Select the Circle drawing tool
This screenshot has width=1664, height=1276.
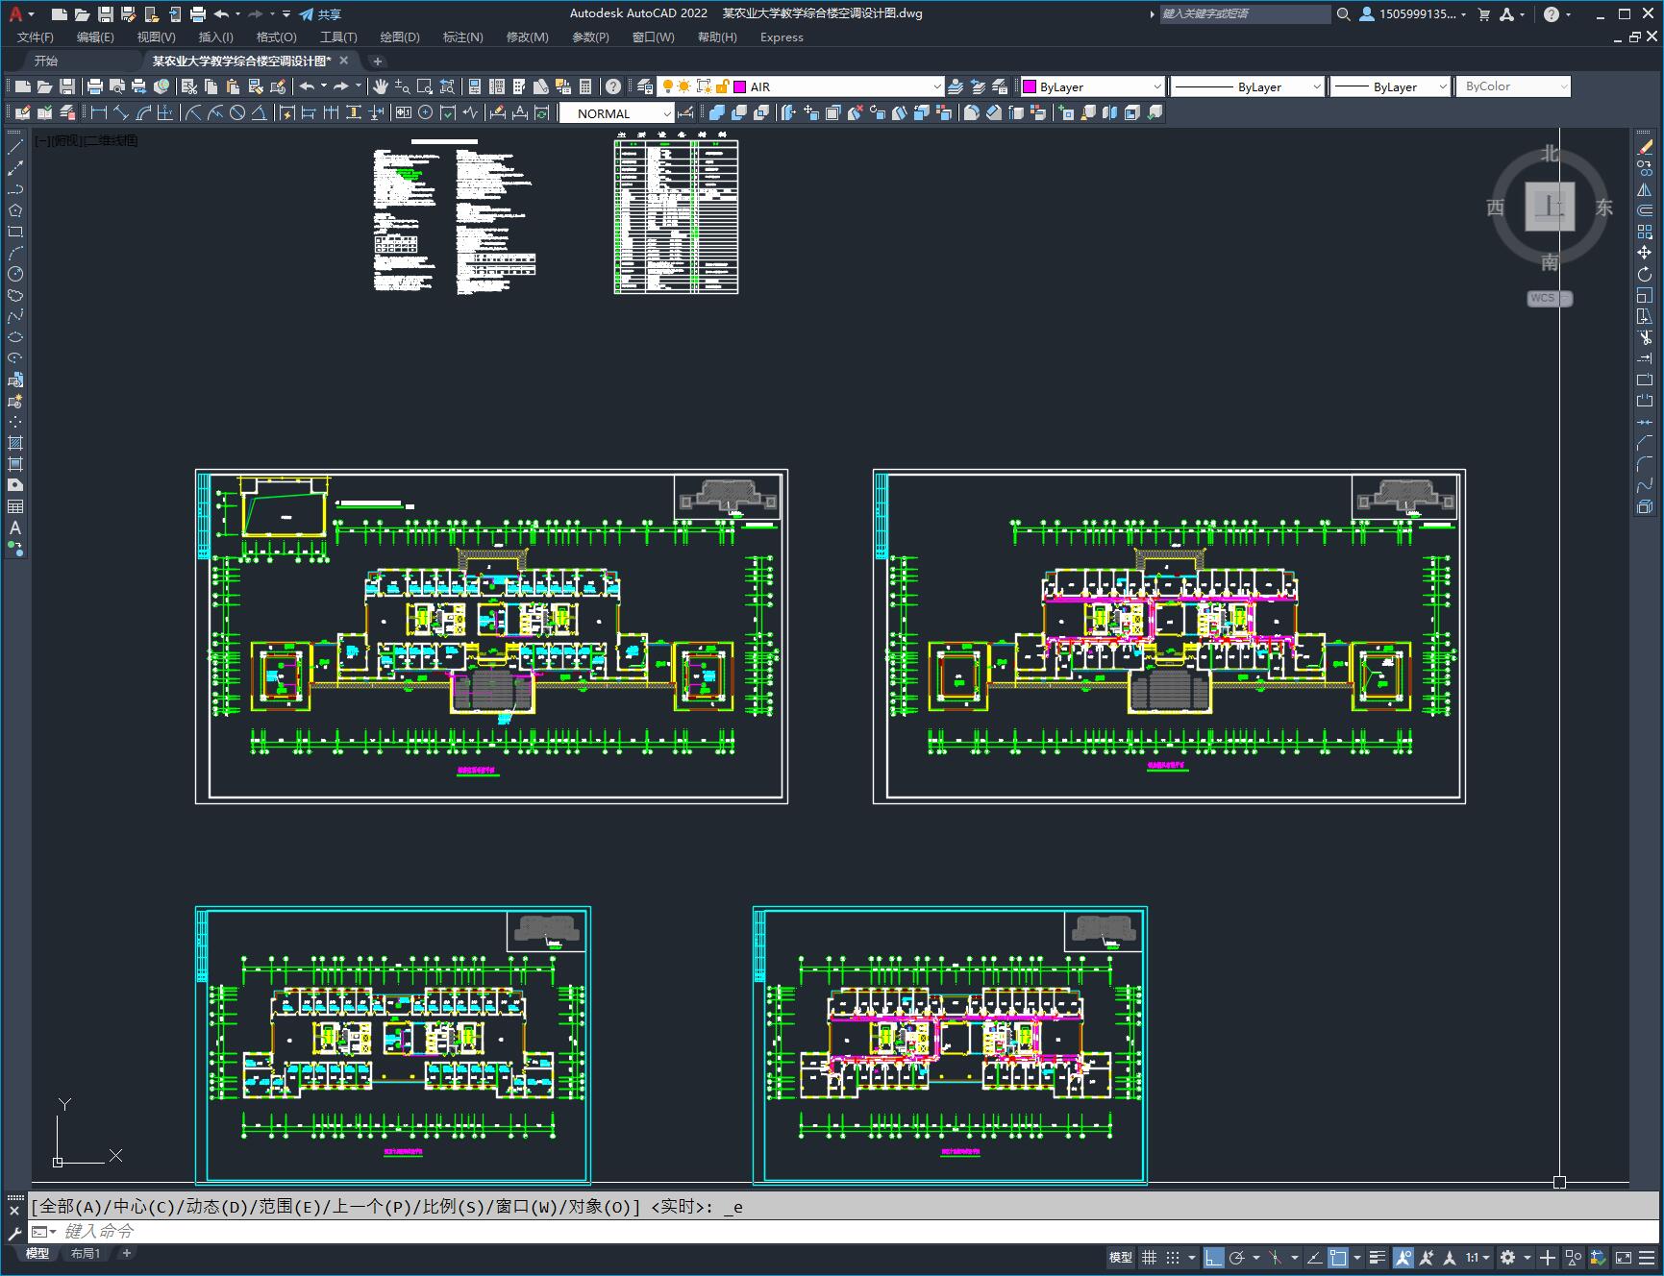(x=15, y=274)
